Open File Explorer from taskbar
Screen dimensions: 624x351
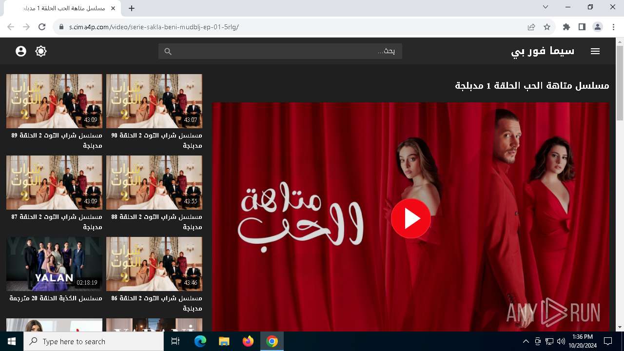coord(224,341)
